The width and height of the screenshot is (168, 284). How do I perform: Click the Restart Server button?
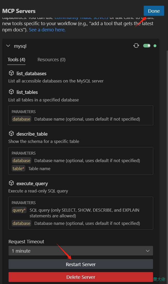[x=81, y=264]
